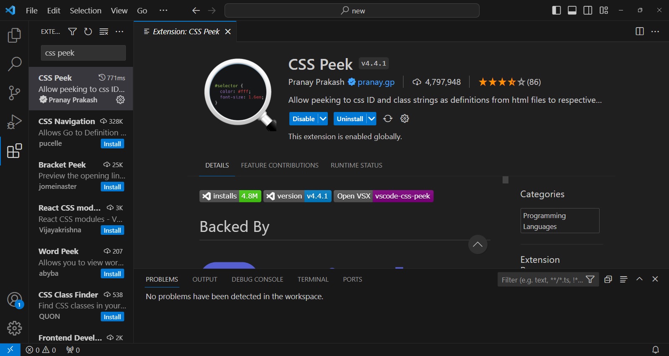Open the Run and Debug view
This screenshot has width=669, height=356.
point(14,122)
